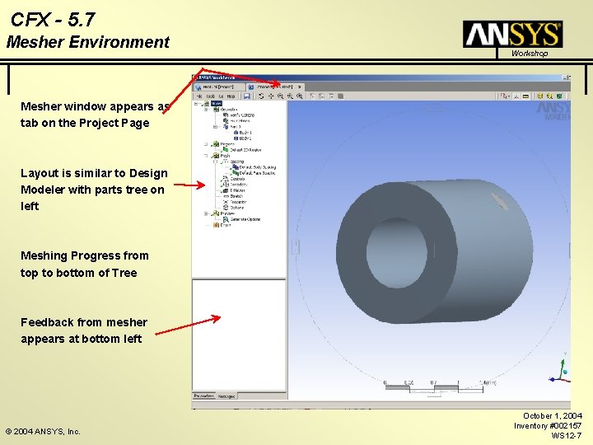This screenshot has height=445, width=593.
Task: Select the Preview tree node
Action: 227,213
